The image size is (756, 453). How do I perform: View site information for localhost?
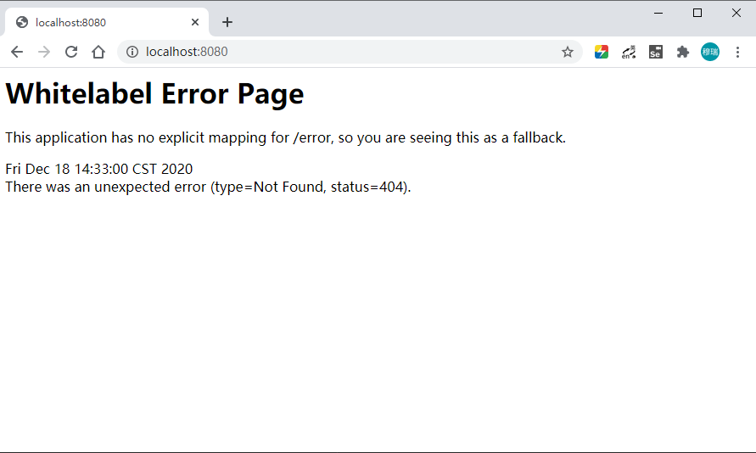coord(132,52)
